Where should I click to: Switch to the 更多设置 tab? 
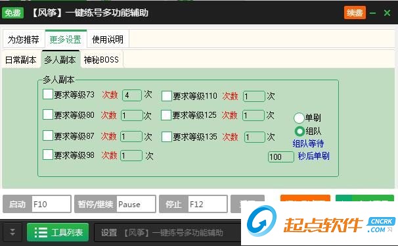[66, 39]
